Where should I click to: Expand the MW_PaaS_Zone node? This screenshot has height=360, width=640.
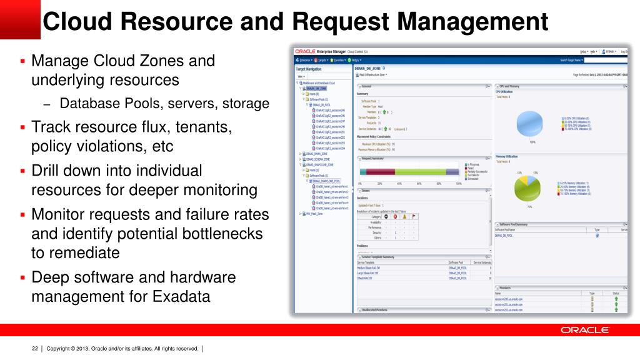coord(301,214)
